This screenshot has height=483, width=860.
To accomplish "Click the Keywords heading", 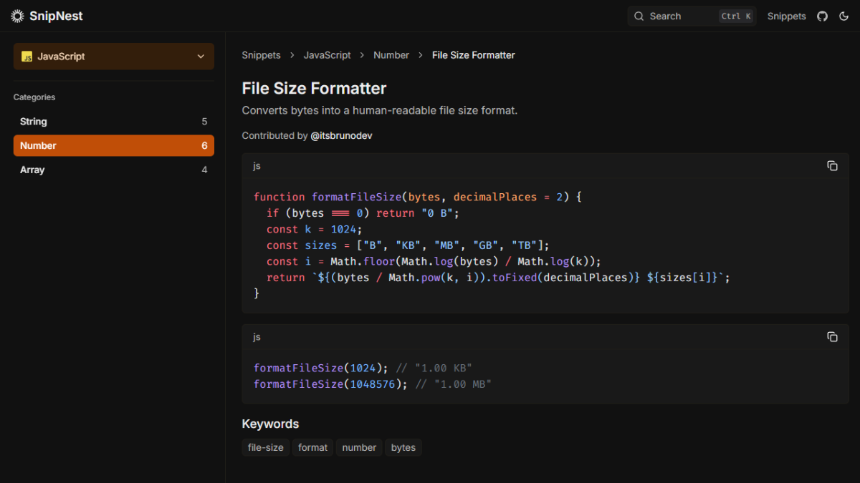I will pyautogui.click(x=270, y=424).
